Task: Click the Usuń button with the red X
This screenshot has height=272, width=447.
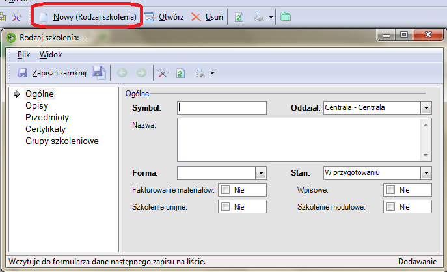Action: pyautogui.click(x=208, y=17)
